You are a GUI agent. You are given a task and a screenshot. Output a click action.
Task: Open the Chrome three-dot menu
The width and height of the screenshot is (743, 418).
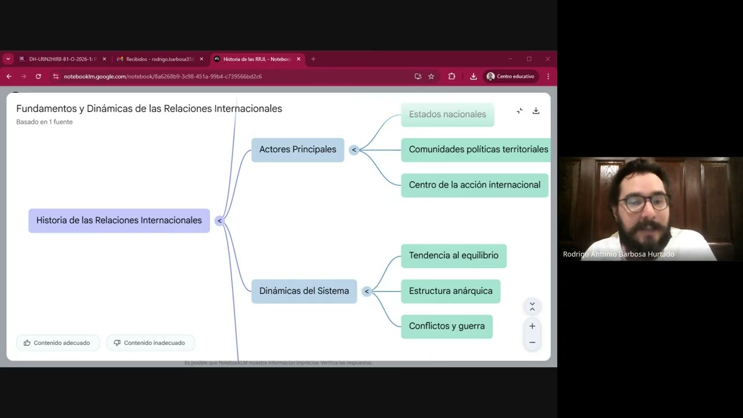click(x=548, y=76)
